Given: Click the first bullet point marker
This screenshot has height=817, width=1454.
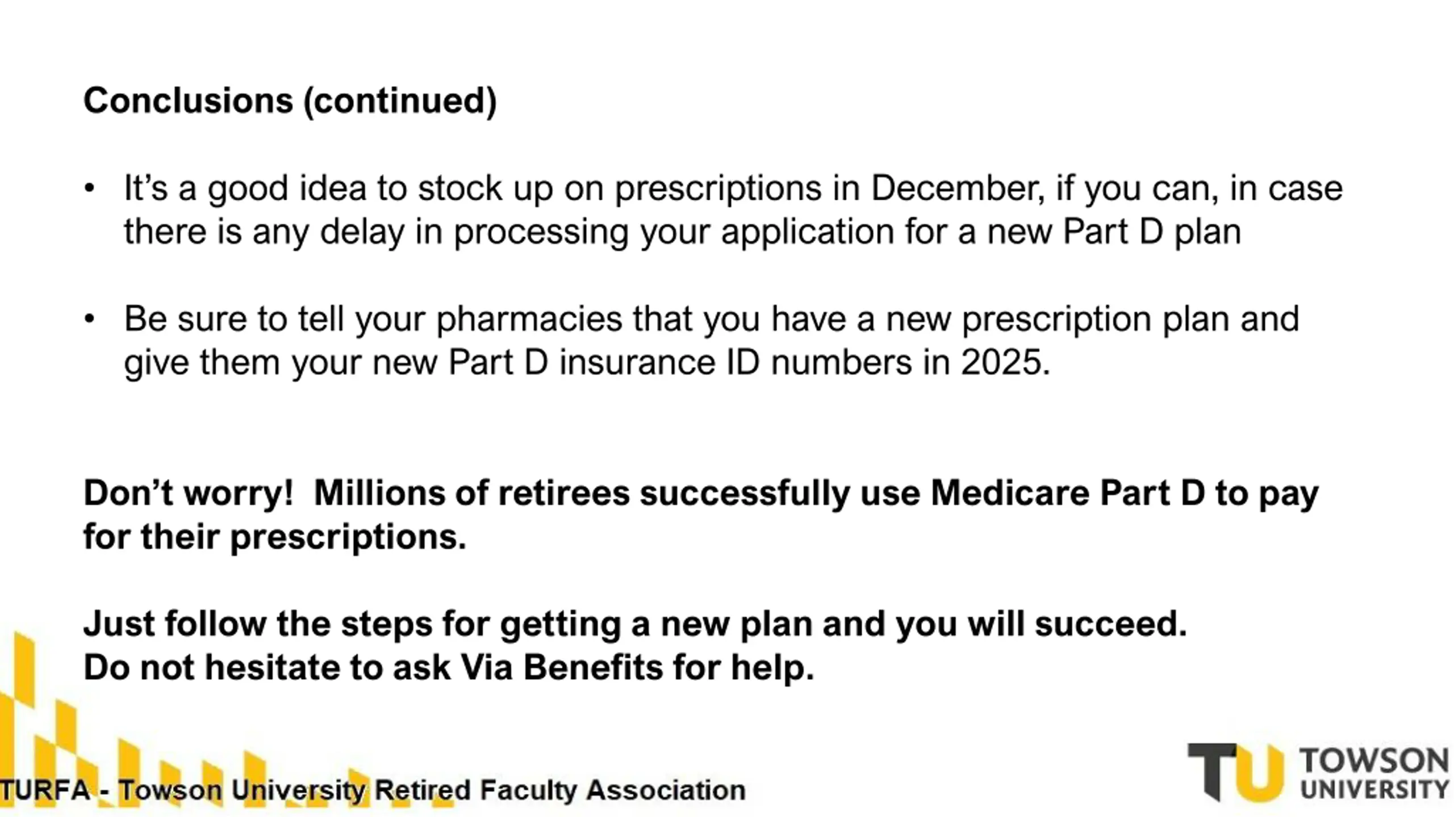Looking at the screenshot, I should pyautogui.click(x=89, y=188).
